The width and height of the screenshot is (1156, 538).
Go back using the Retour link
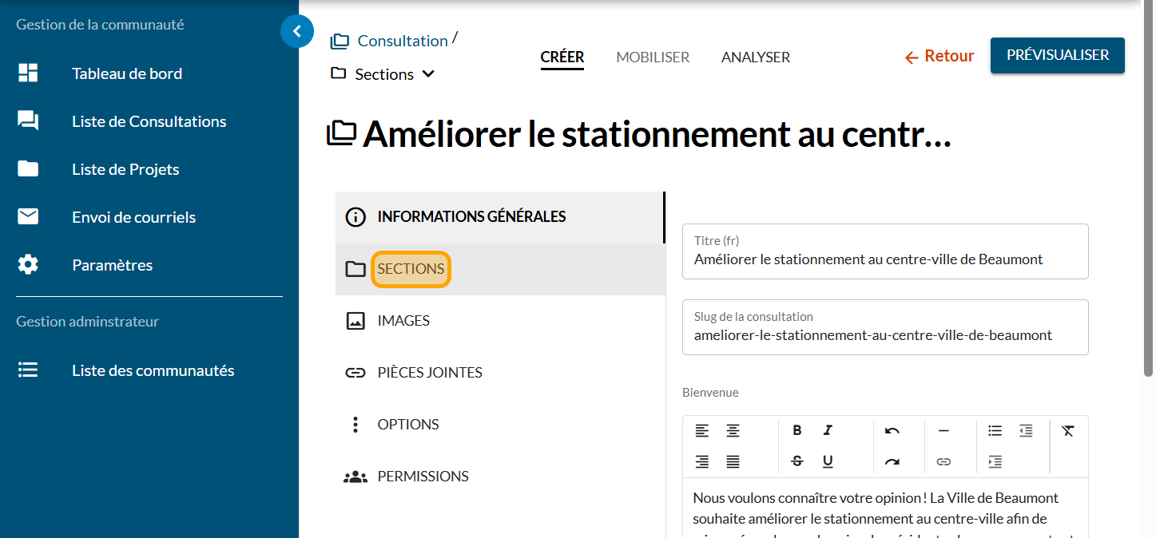pyautogui.click(x=939, y=57)
